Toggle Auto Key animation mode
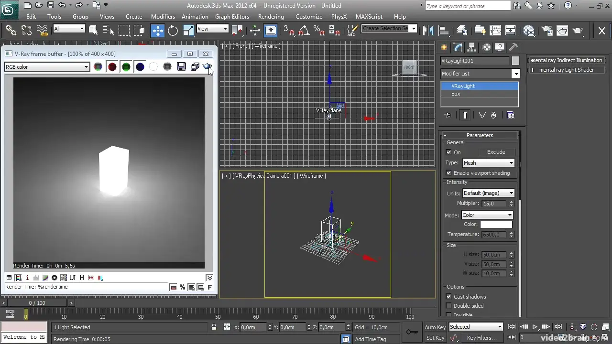The height and width of the screenshot is (344, 612). point(435,327)
